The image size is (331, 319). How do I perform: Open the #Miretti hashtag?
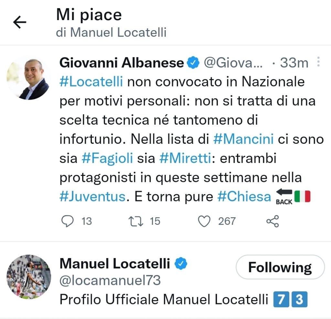(185, 158)
